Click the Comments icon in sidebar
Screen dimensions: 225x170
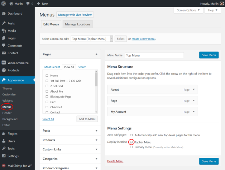point(4,46)
